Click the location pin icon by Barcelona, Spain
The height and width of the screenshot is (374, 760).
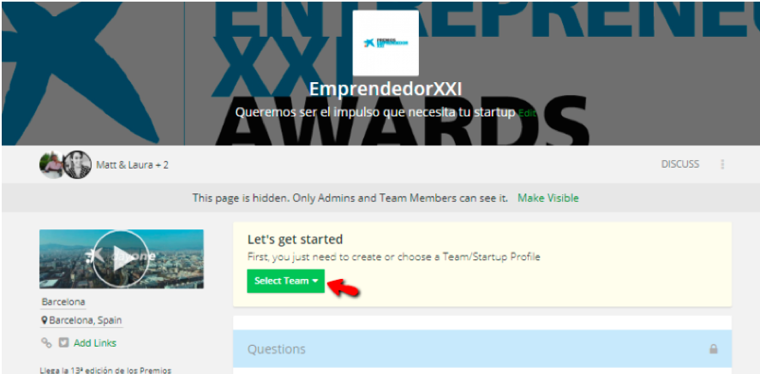44,320
